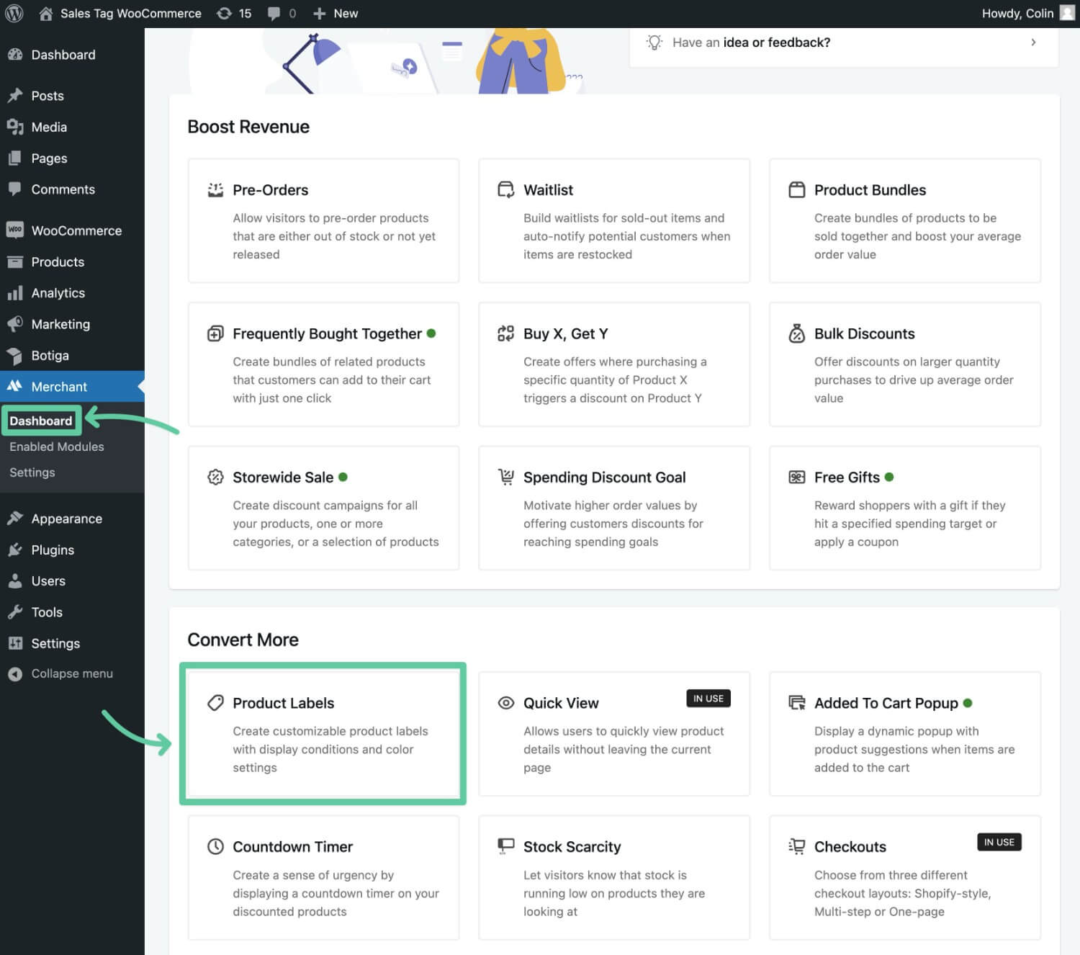Click the Tools wrench icon
This screenshot has width=1080, height=955.
coord(15,611)
